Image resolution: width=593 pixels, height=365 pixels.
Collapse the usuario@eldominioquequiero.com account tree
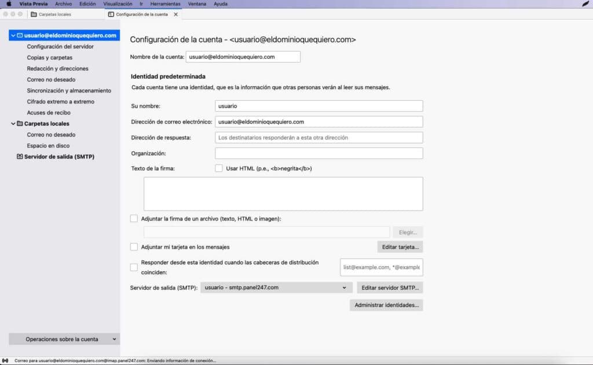tap(13, 35)
